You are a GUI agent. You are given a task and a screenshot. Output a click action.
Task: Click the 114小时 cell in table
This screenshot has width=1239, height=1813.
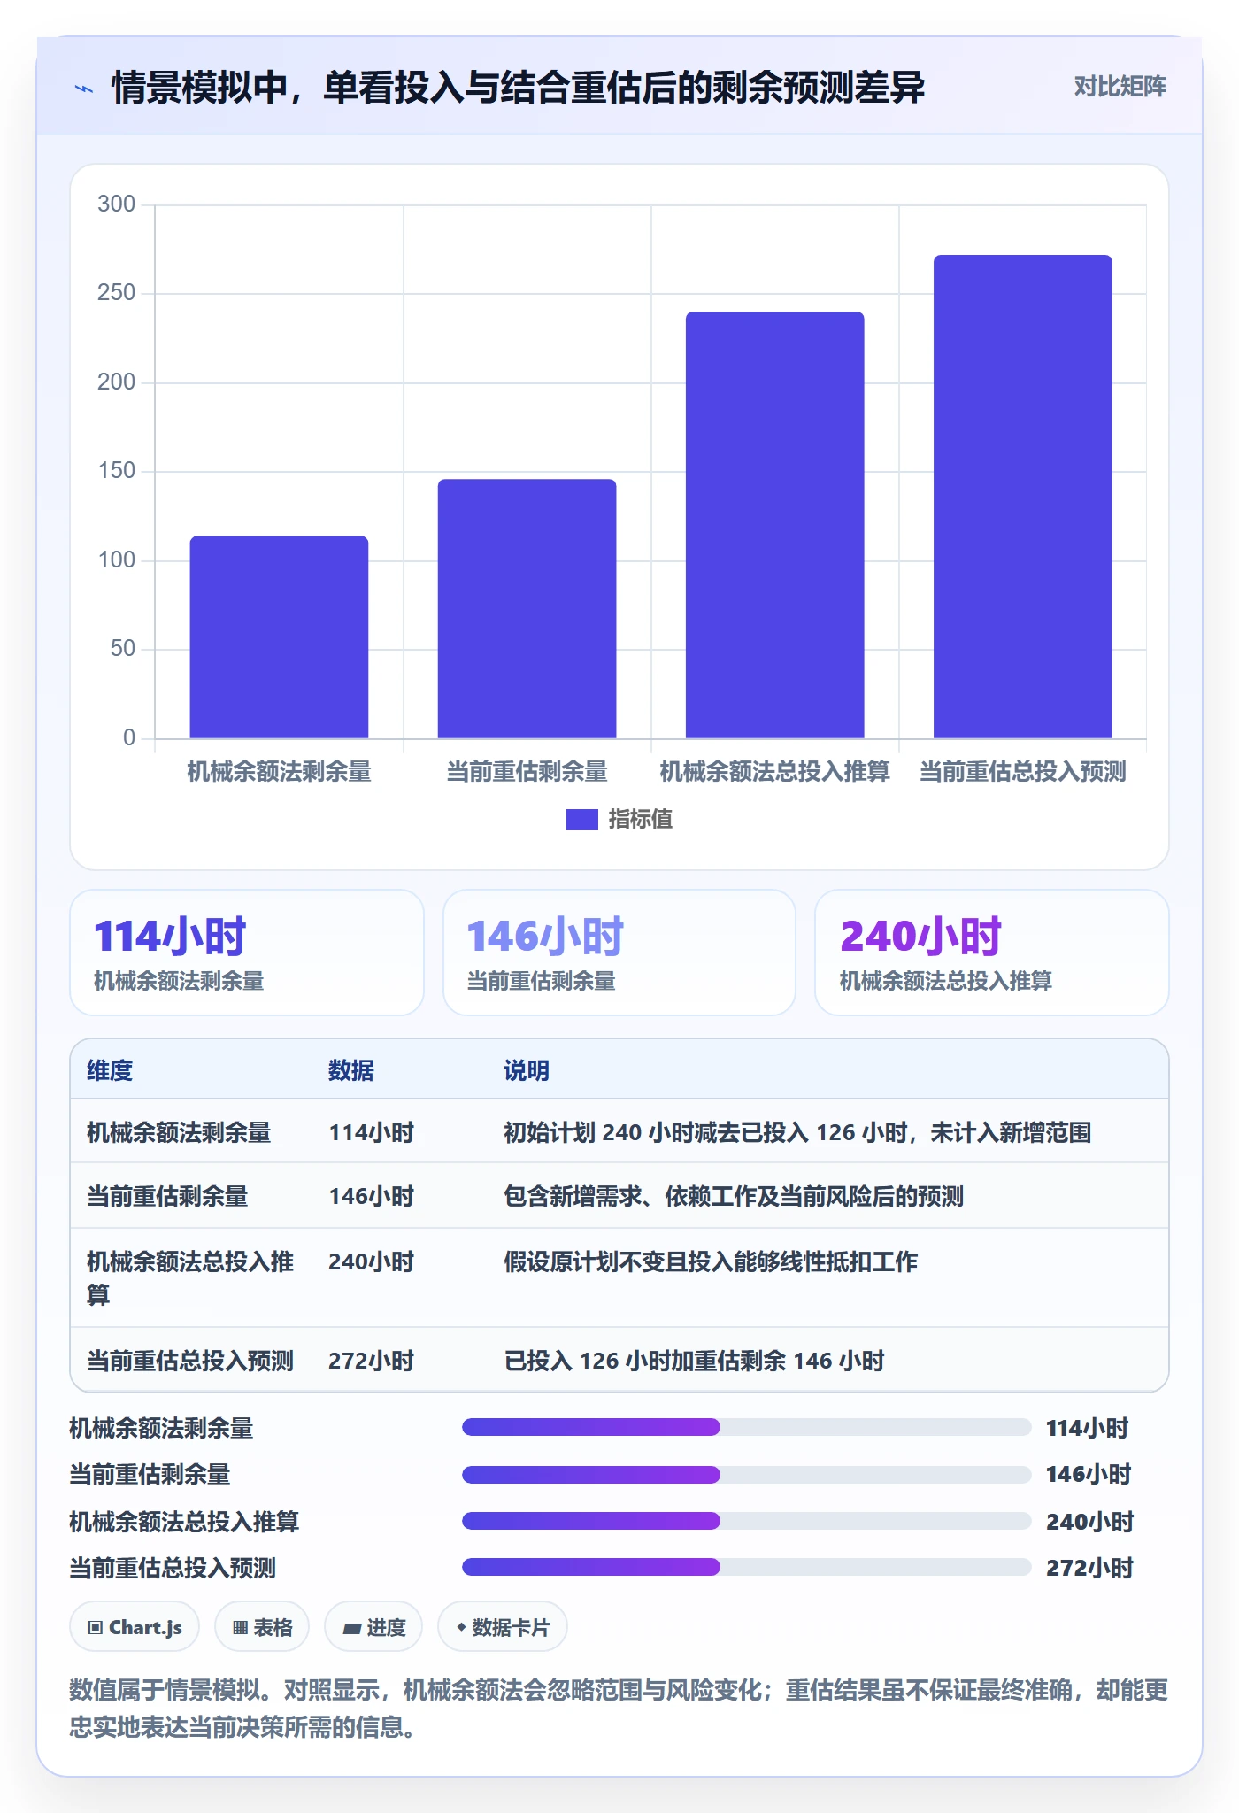point(372,1132)
